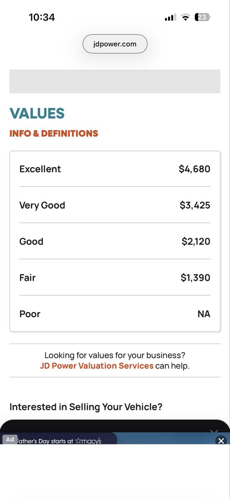Dismiss the dark card's faint X icon

pyautogui.click(x=214, y=431)
